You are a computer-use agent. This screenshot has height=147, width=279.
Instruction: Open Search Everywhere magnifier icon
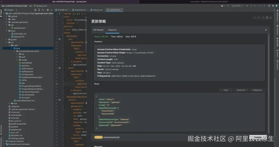pos(269,6)
